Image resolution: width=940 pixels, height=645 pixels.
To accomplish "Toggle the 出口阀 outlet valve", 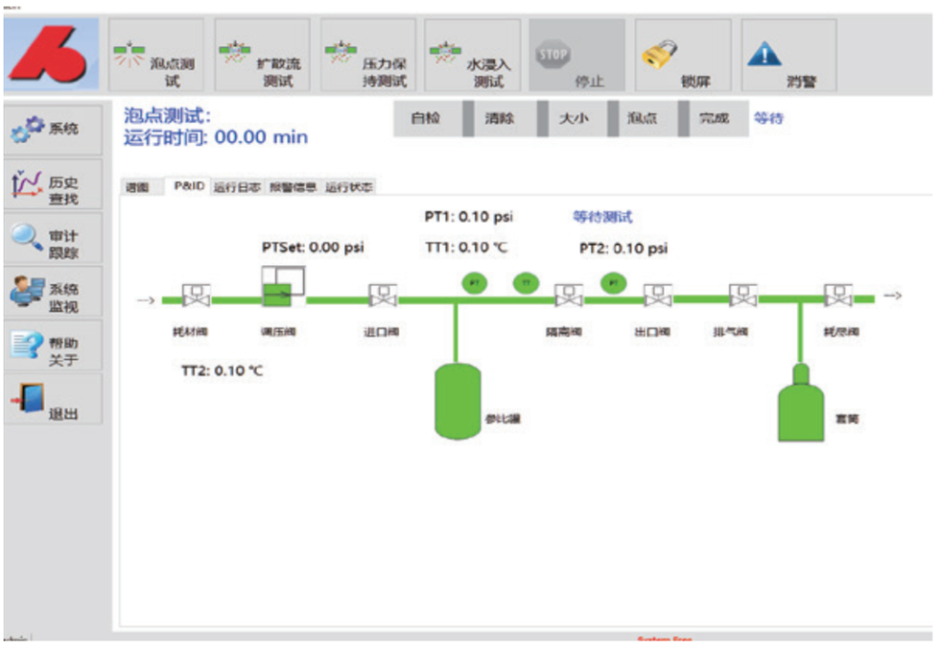I will [657, 295].
